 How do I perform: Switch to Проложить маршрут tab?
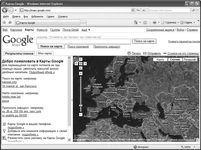(107, 47)
